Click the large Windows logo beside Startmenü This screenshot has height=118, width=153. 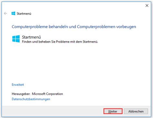(x=16, y=39)
